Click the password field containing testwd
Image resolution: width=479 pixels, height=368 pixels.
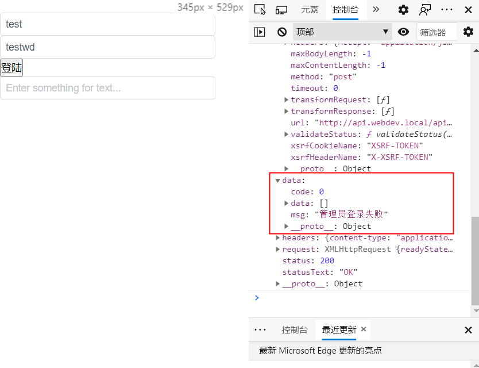(x=107, y=47)
